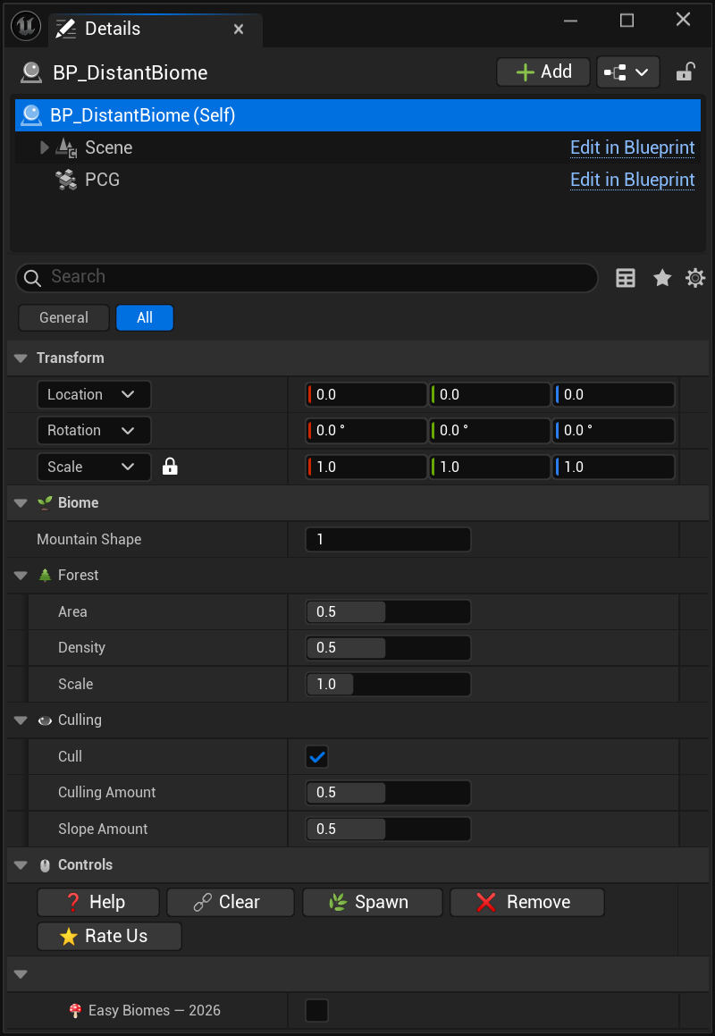Check the Easy Biomes — 2026 checkbox
Viewport: 715px width, 1036px height.
317,1010
